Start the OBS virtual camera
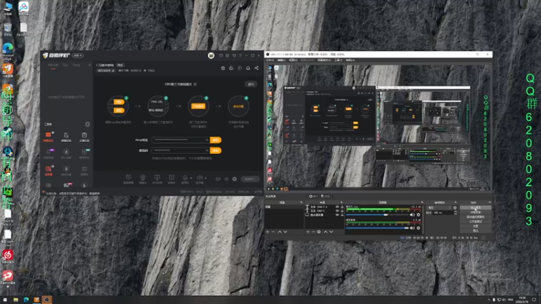This screenshot has height=304, width=541. pyautogui.click(x=475, y=217)
